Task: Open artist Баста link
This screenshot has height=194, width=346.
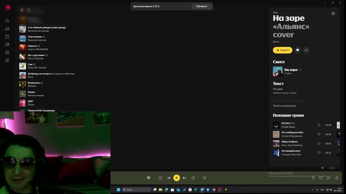Action: [x=276, y=42]
